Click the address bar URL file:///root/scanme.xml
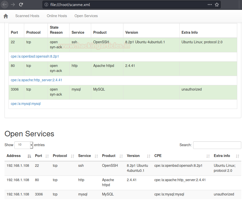This screenshot has width=242, height=201. (x=70, y=5)
